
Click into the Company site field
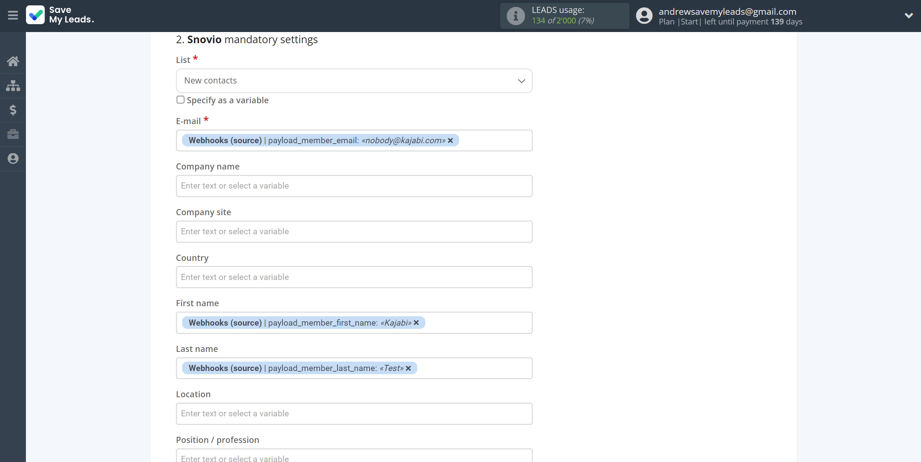coord(354,232)
